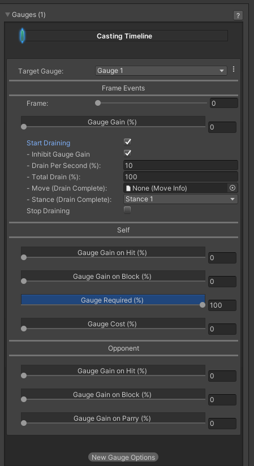This screenshot has height=466, width=254.
Task: Uncheck the Start Draining checkbox
Action: click(x=127, y=142)
